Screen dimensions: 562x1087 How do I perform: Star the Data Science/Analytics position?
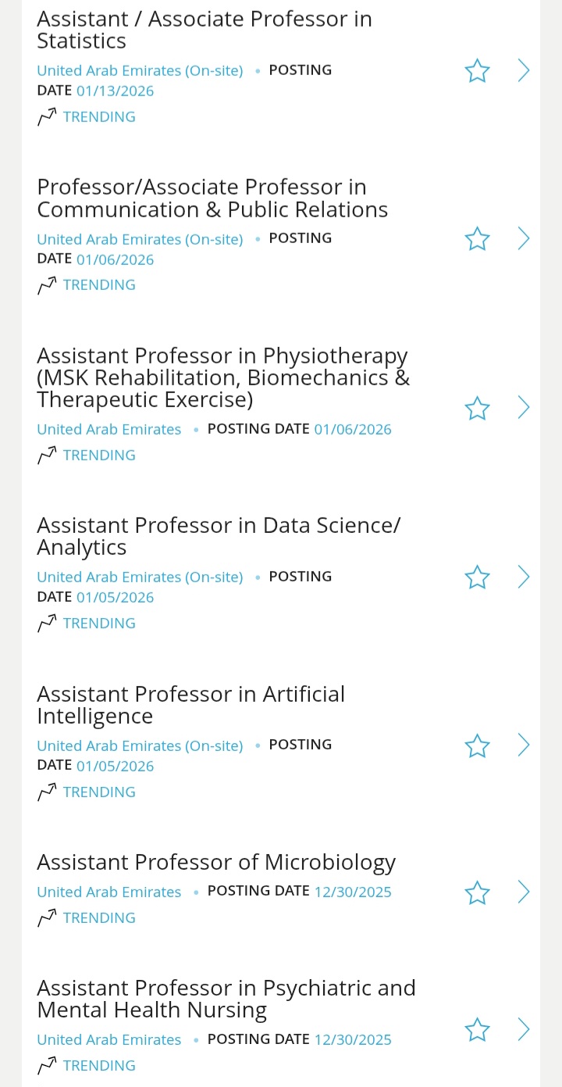pyautogui.click(x=477, y=577)
